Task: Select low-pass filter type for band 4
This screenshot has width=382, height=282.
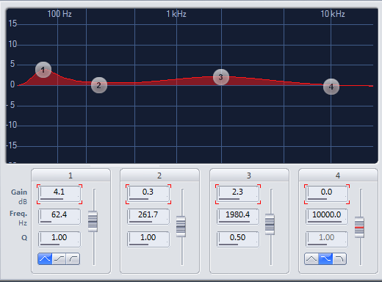Action: (339, 259)
